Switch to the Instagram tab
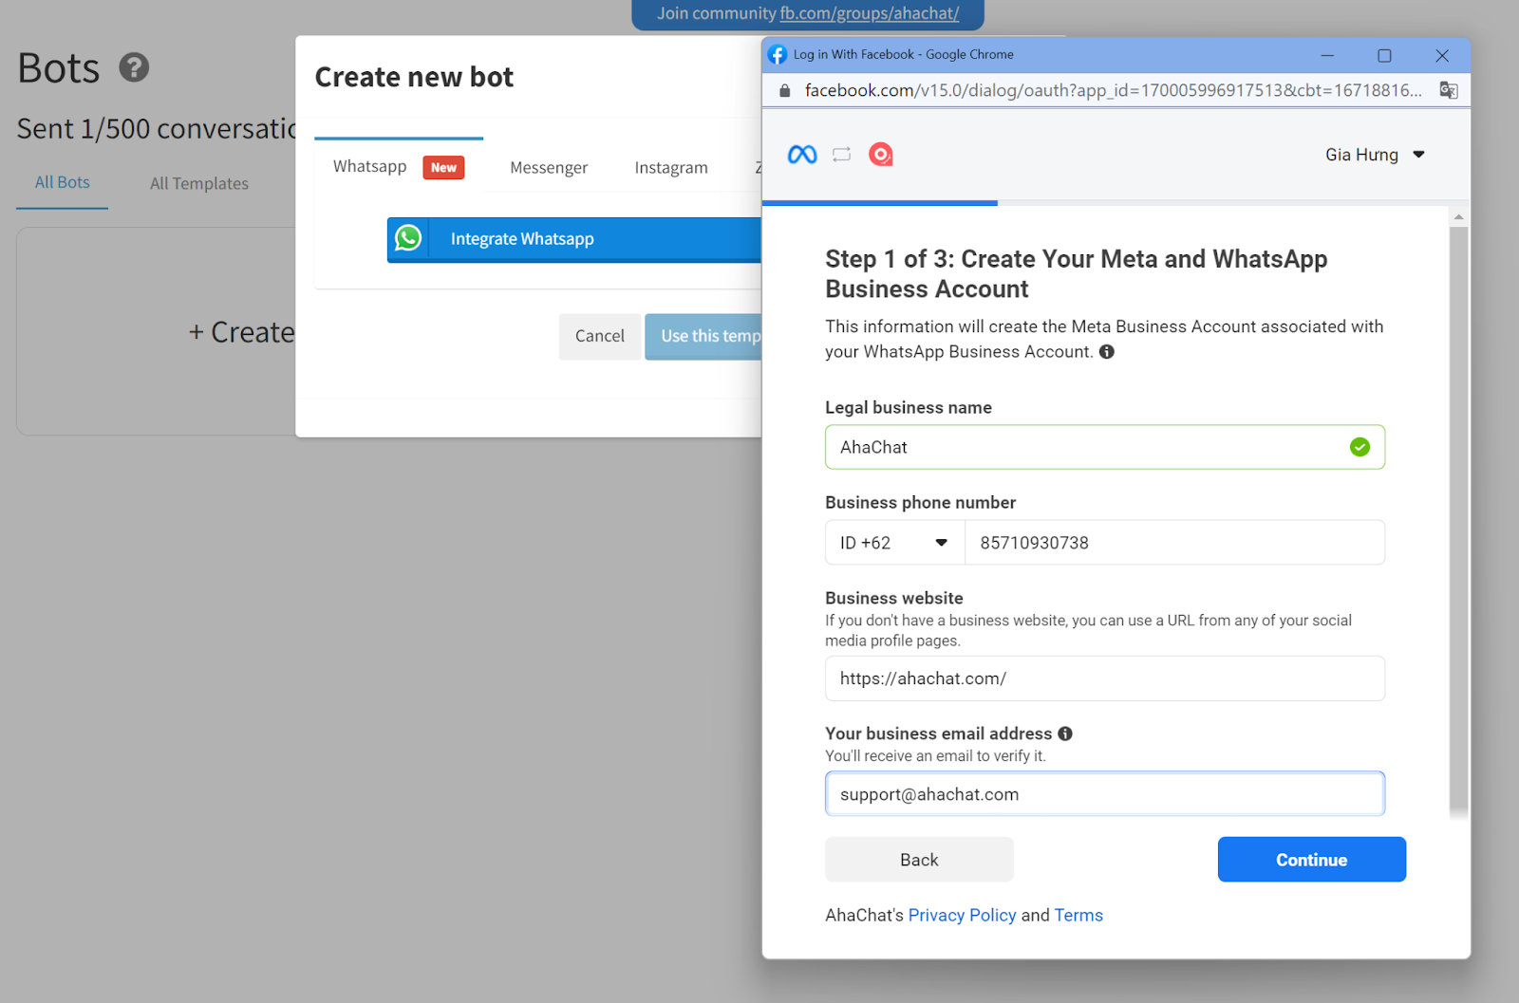This screenshot has width=1519, height=1003. [671, 168]
